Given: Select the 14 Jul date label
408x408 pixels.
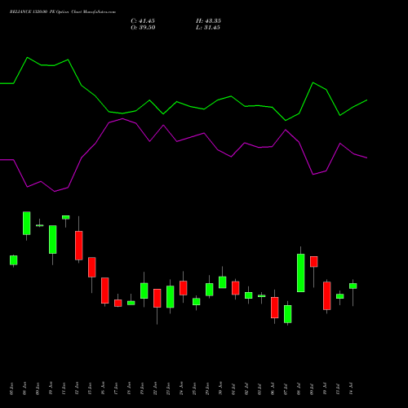Looking at the screenshot, I should click(x=351, y=388).
